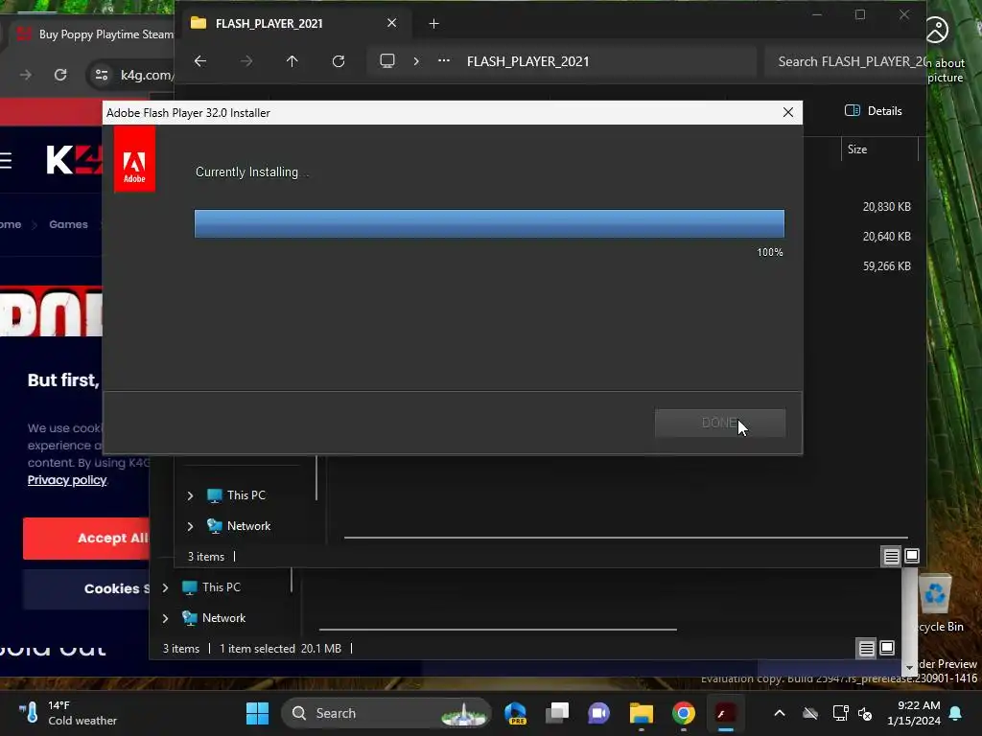Click the k4g.com URL in Chrome
This screenshot has width=982, height=736.
tap(147, 75)
